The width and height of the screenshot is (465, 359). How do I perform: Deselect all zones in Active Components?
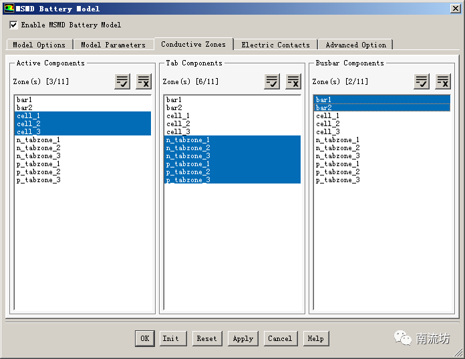pos(144,81)
